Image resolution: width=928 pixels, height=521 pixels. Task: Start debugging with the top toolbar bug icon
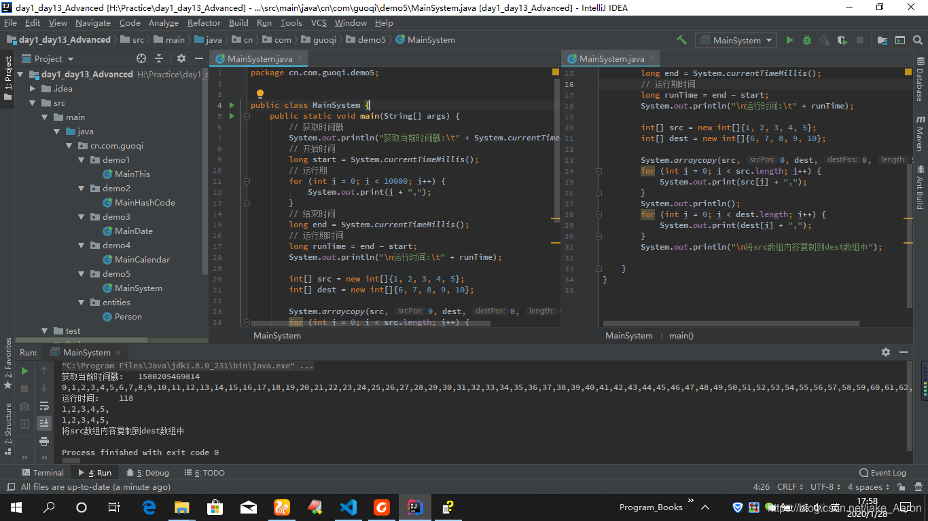point(807,40)
